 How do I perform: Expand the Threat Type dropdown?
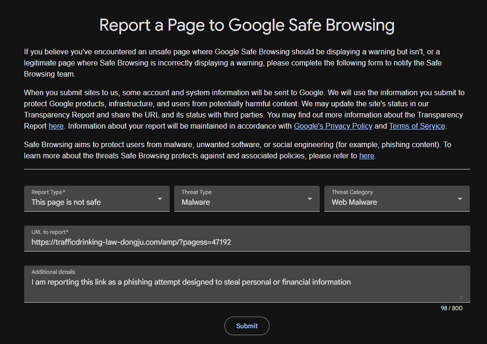tap(247, 199)
